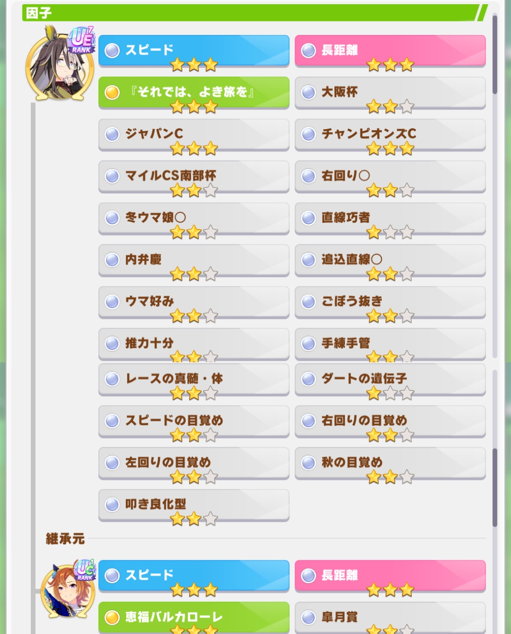Tap the gold orb on 恵福バルカローレ
Image resolution: width=511 pixels, height=634 pixels.
tap(112, 617)
